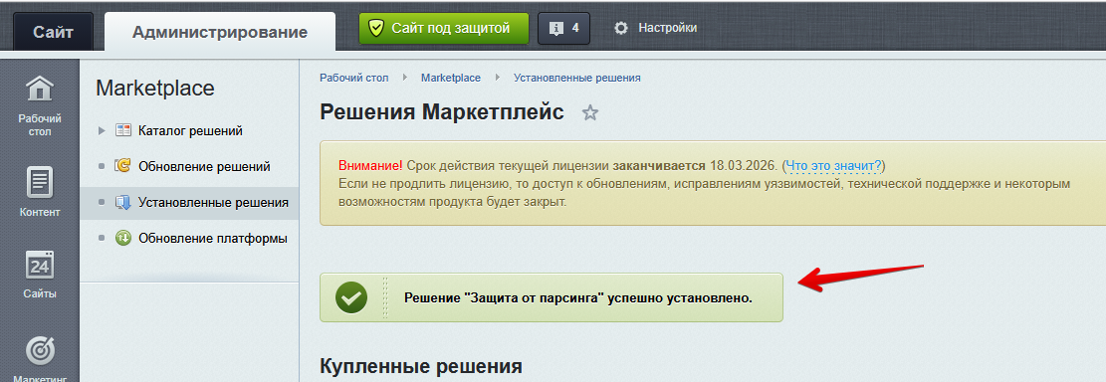Viewport: 1106px width, 382px height.
Task: Open notifications counter showing 4
Action: 563,28
